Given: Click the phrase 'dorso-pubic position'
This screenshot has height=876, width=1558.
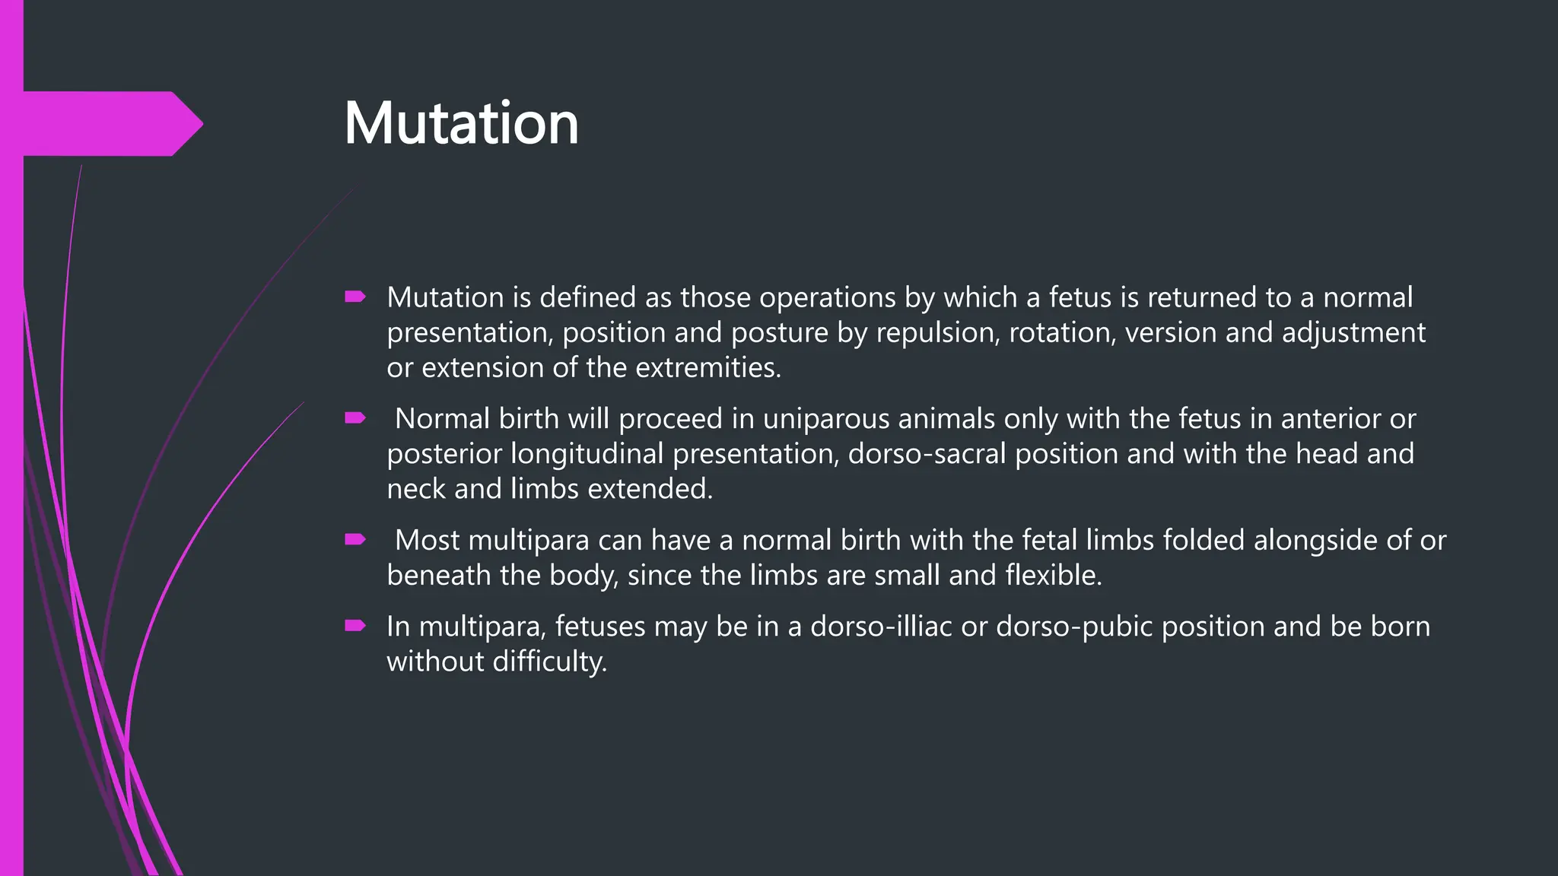Looking at the screenshot, I should (1130, 627).
